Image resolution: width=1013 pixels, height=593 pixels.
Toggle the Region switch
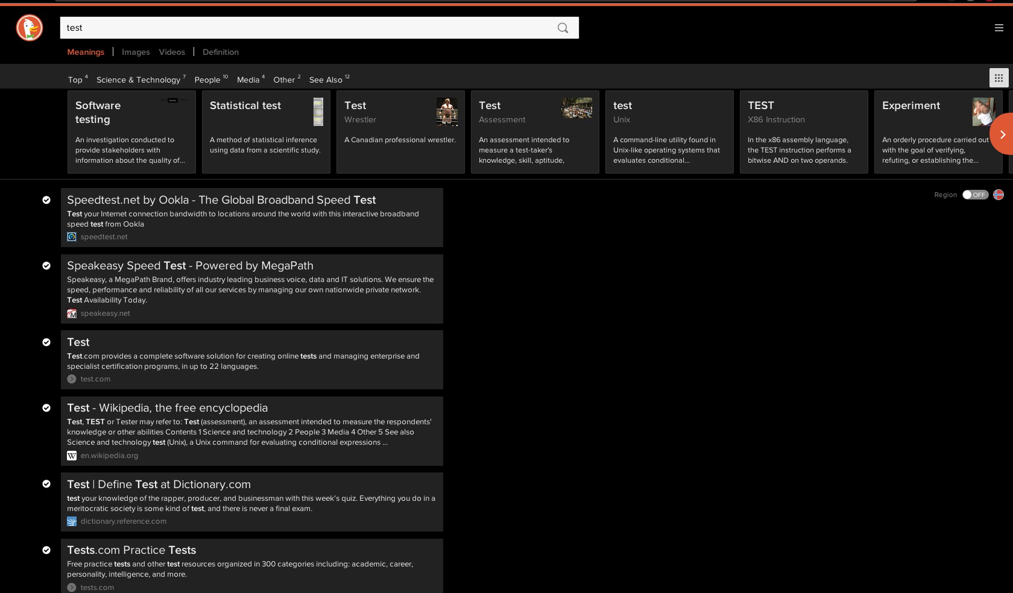(975, 195)
